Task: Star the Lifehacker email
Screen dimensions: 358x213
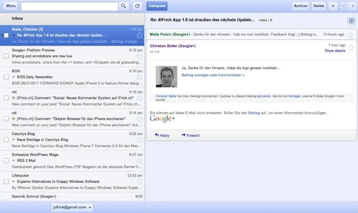Action: click(139, 182)
